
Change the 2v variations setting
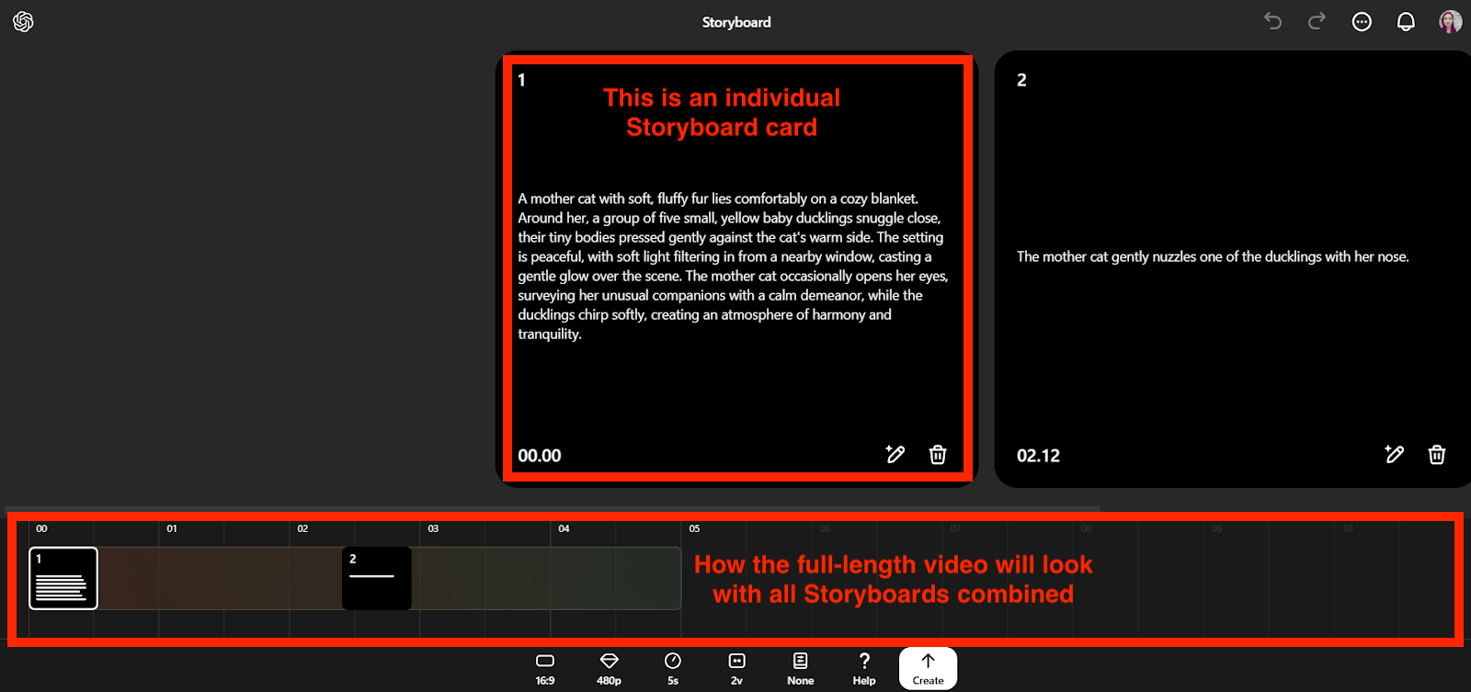(x=736, y=668)
